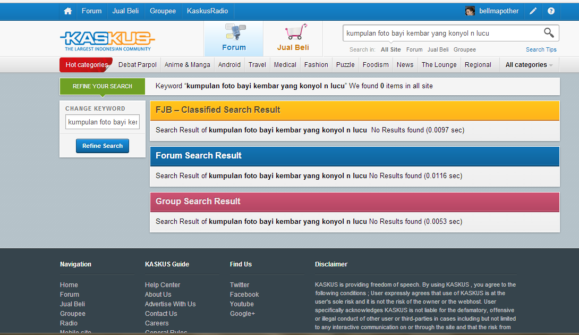Screen dimensions: 579x335
Task: Select the Hot categories tab
Action: pos(87,65)
